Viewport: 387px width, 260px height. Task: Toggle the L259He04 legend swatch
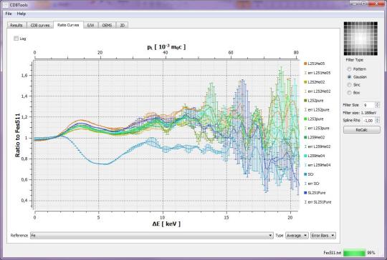[305, 156]
